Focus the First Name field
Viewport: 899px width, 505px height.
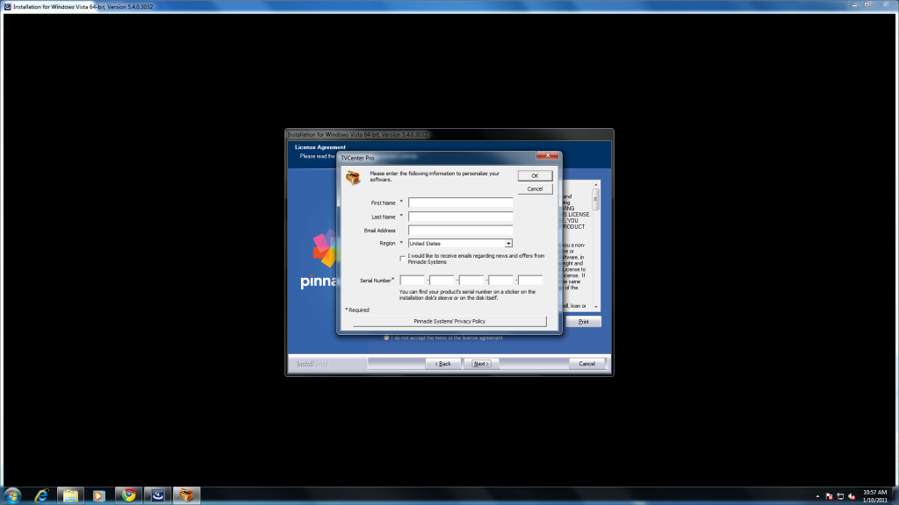tap(460, 203)
